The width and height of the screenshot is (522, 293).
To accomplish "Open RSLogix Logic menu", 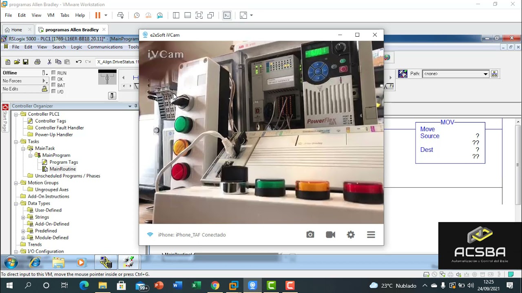I will (x=77, y=47).
